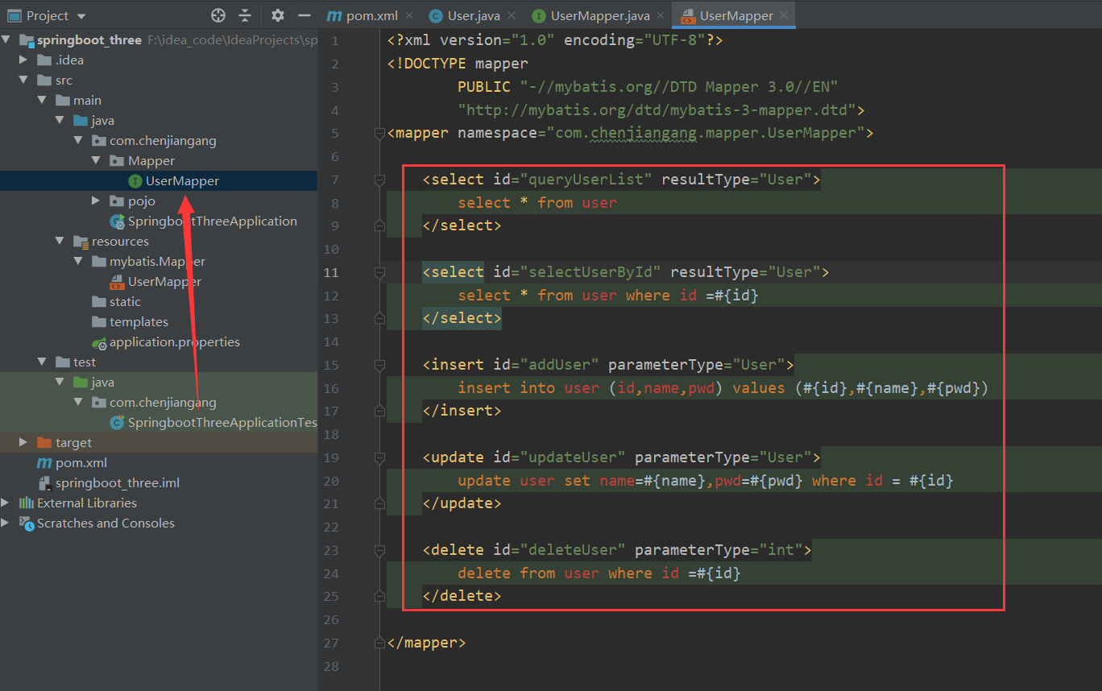
Task: Select UserMapper xml under mybatis.Mapper
Action: coord(164,281)
